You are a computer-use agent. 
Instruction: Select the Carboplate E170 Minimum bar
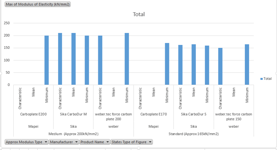click(x=167, y=64)
